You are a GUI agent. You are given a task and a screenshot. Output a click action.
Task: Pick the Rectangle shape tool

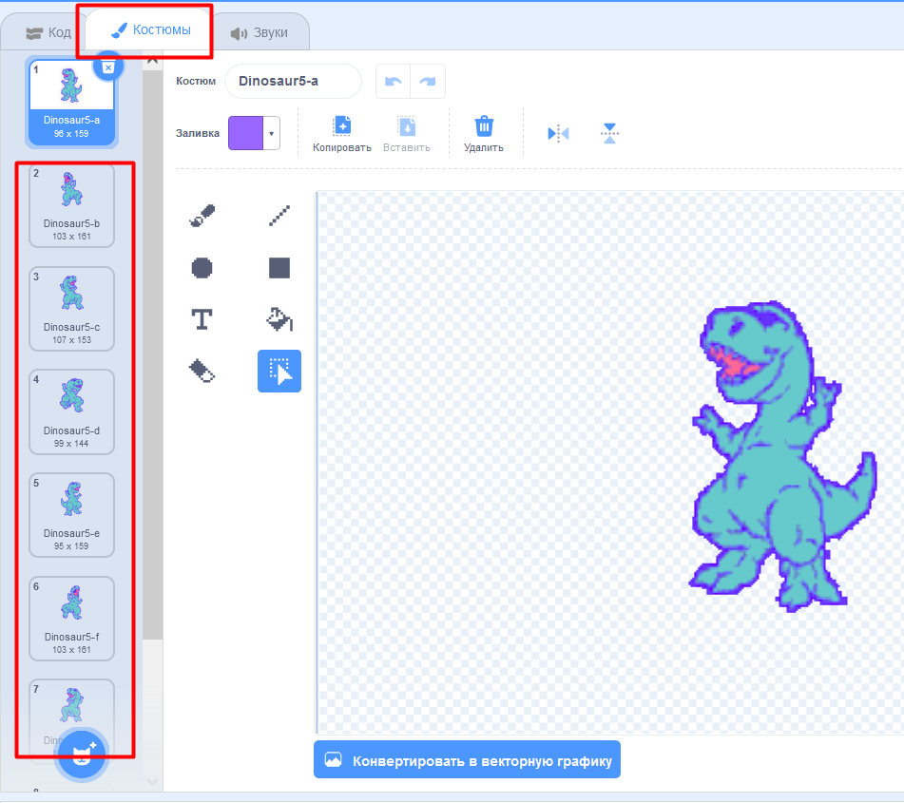(x=279, y=268)
